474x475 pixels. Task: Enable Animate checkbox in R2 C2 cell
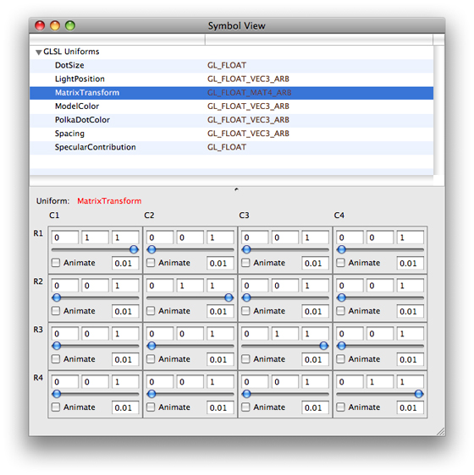pyautogui.click(x=151, y=311)
